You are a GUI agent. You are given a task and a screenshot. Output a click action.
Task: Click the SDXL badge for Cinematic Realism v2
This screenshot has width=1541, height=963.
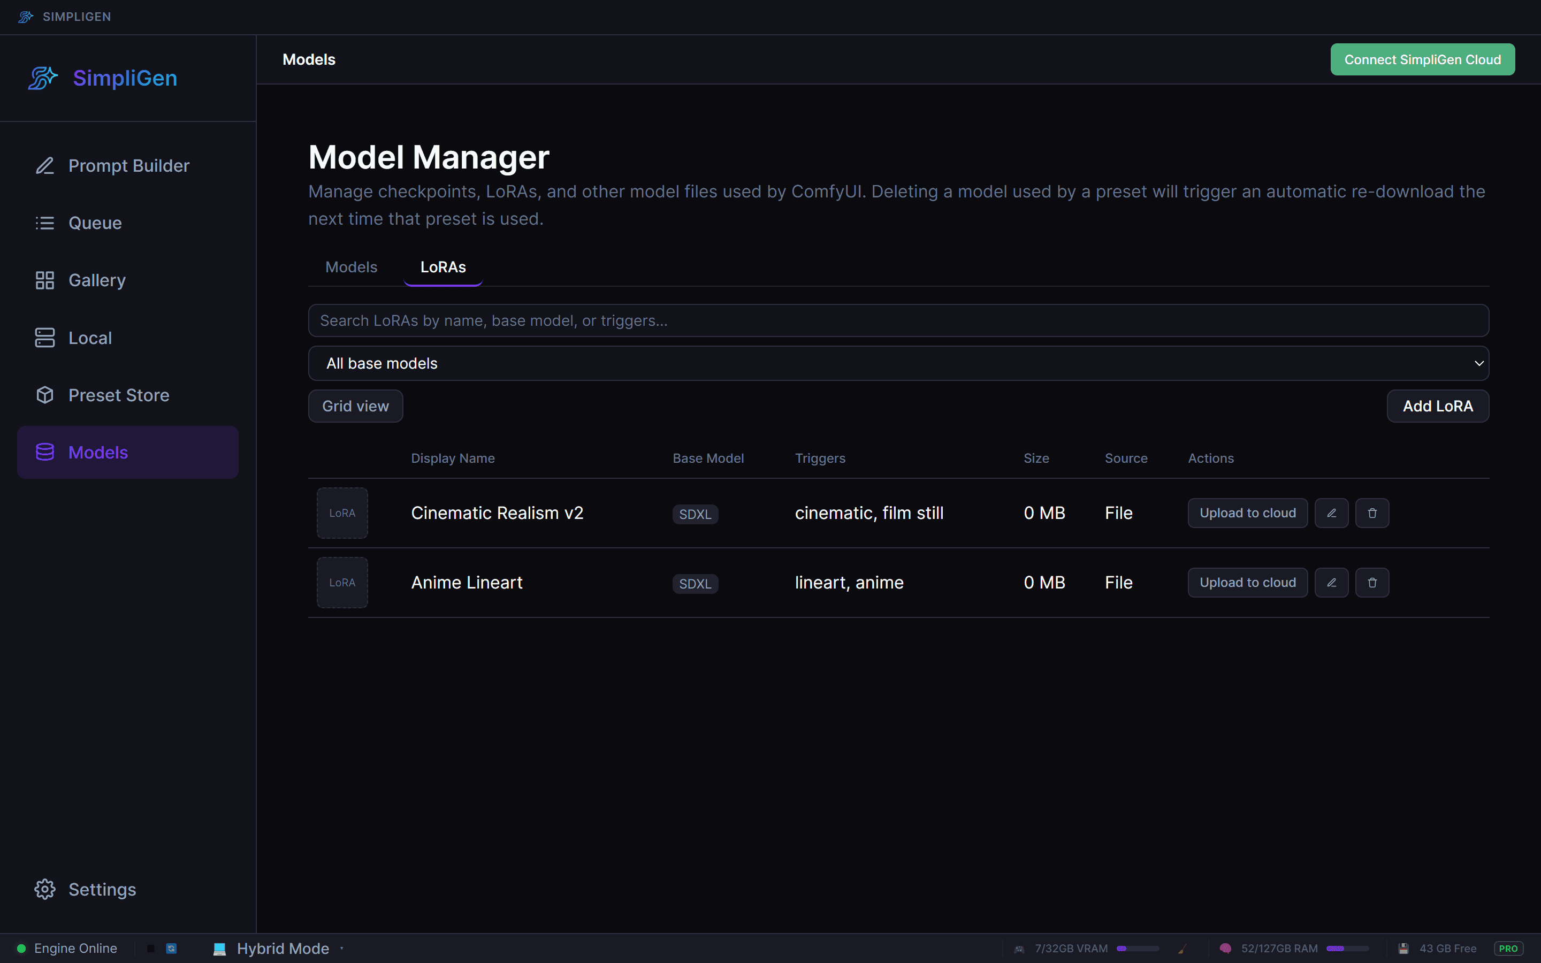pyautogui.click(x=695, y=514)
